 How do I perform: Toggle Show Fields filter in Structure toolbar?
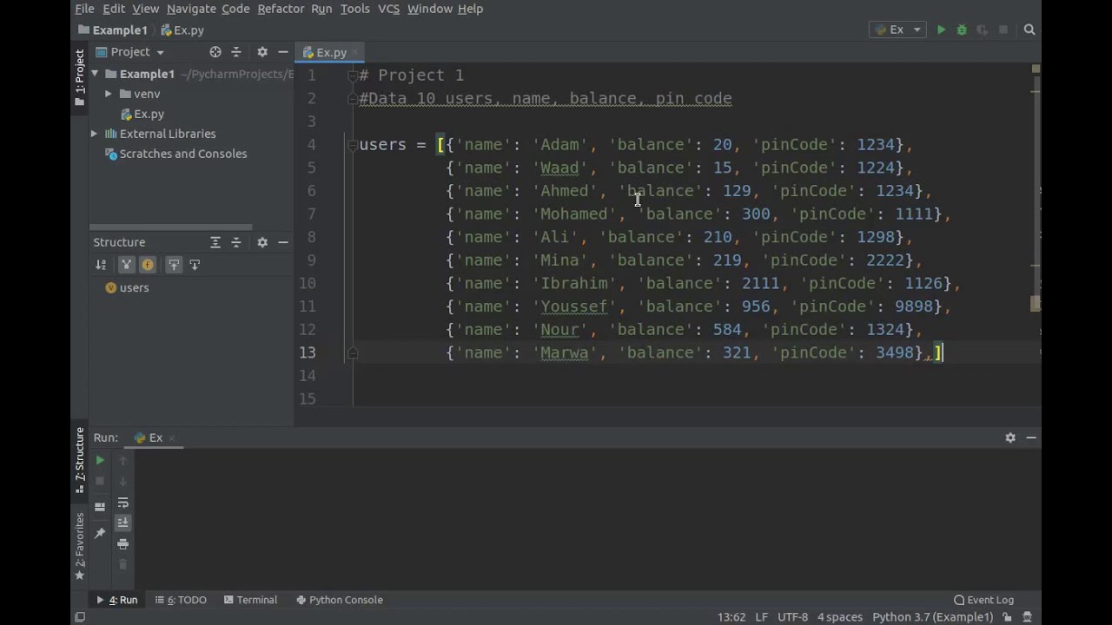(148, 265)
